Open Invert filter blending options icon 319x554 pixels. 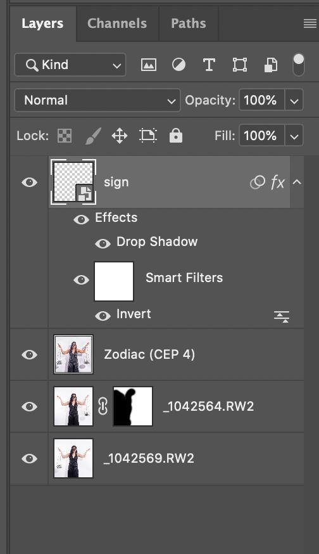[x=282, y=316]
